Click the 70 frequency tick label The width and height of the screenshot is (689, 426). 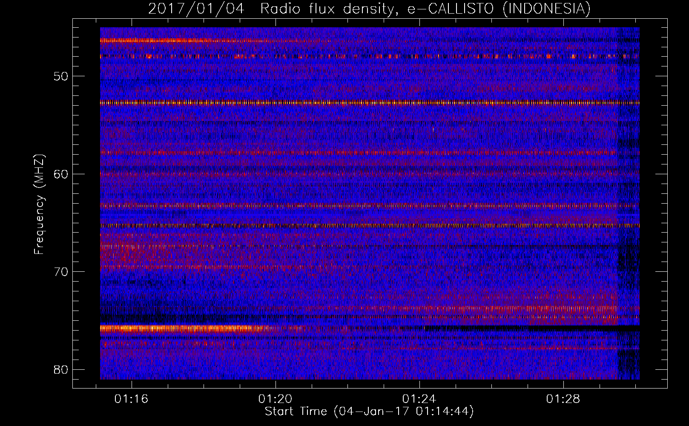pyautogui.click(x=60, y=271)
